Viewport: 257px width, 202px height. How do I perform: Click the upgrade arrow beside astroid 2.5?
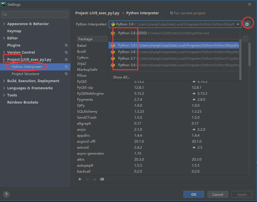coord(194,147)
